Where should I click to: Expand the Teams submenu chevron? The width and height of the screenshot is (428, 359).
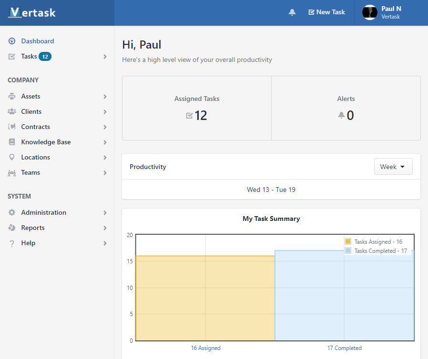pyautogui.click(x=105, y=173)
